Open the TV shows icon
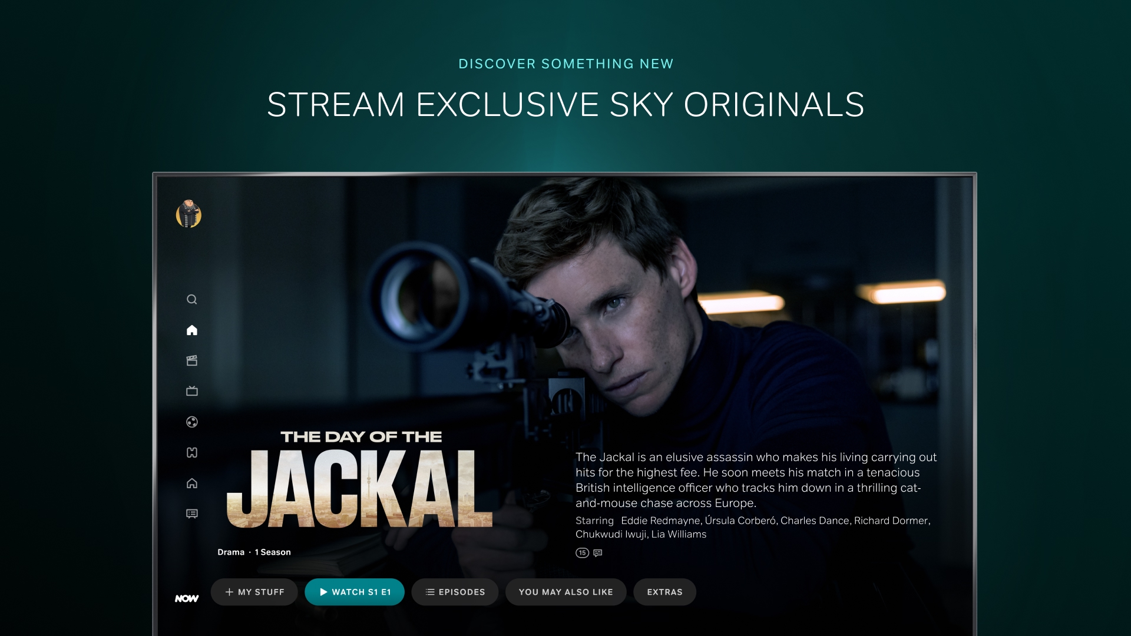 (x=192, y=391)
